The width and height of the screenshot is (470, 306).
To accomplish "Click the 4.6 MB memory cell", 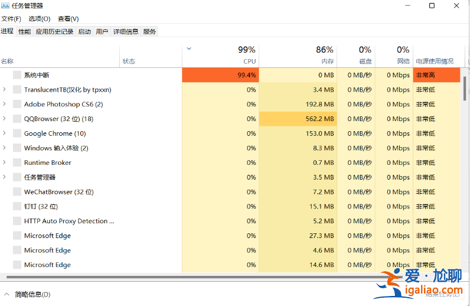I will click(x=298, y=250).
